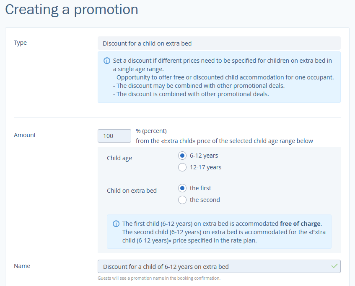Click the info icon in the free-of-charge note

click(116, 224)
